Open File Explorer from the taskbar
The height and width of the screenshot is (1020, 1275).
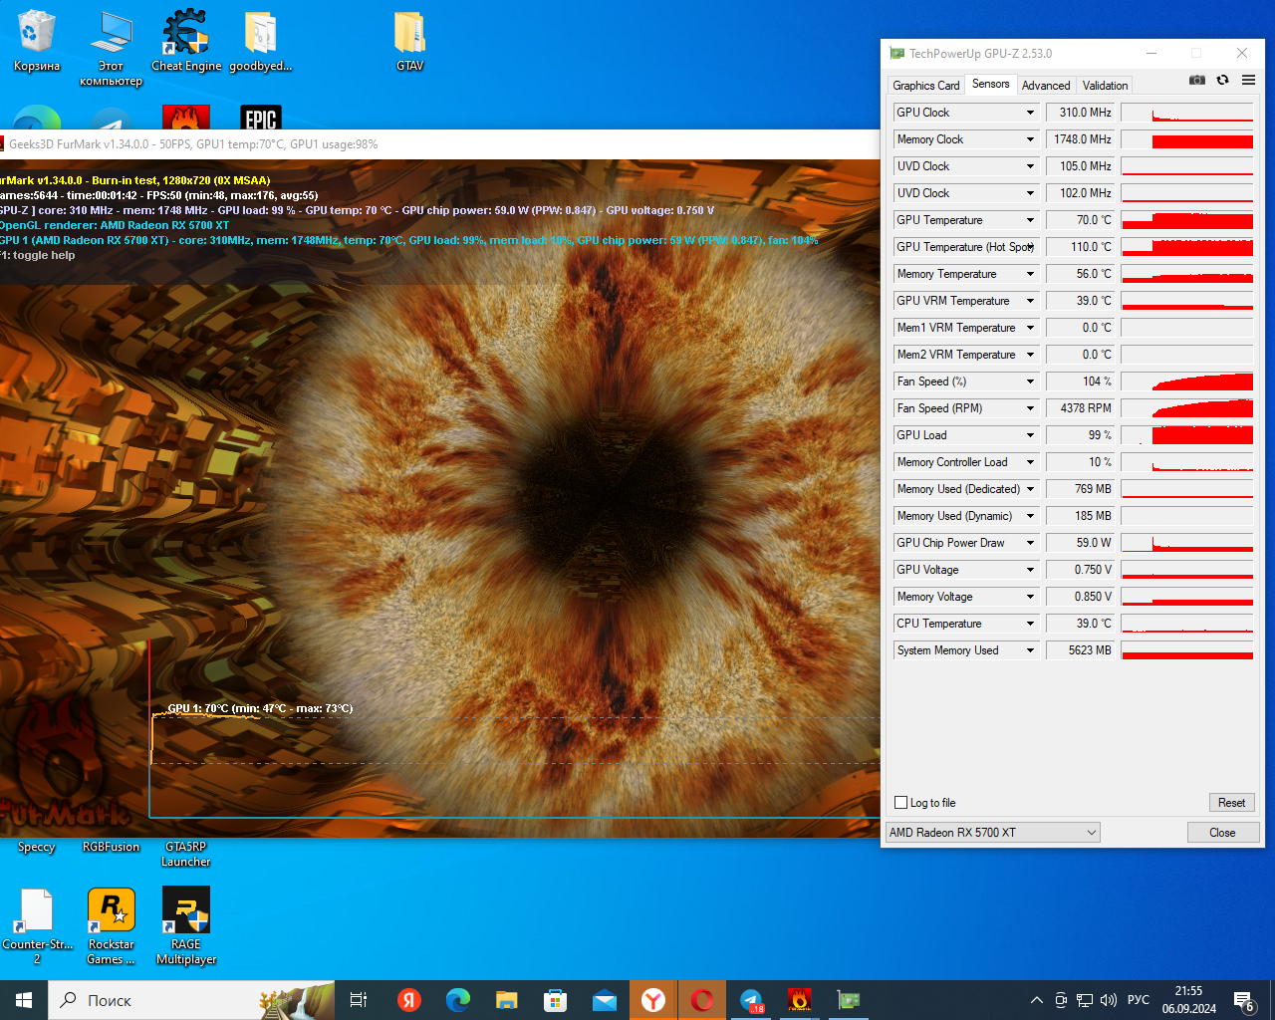(507, 1000)
